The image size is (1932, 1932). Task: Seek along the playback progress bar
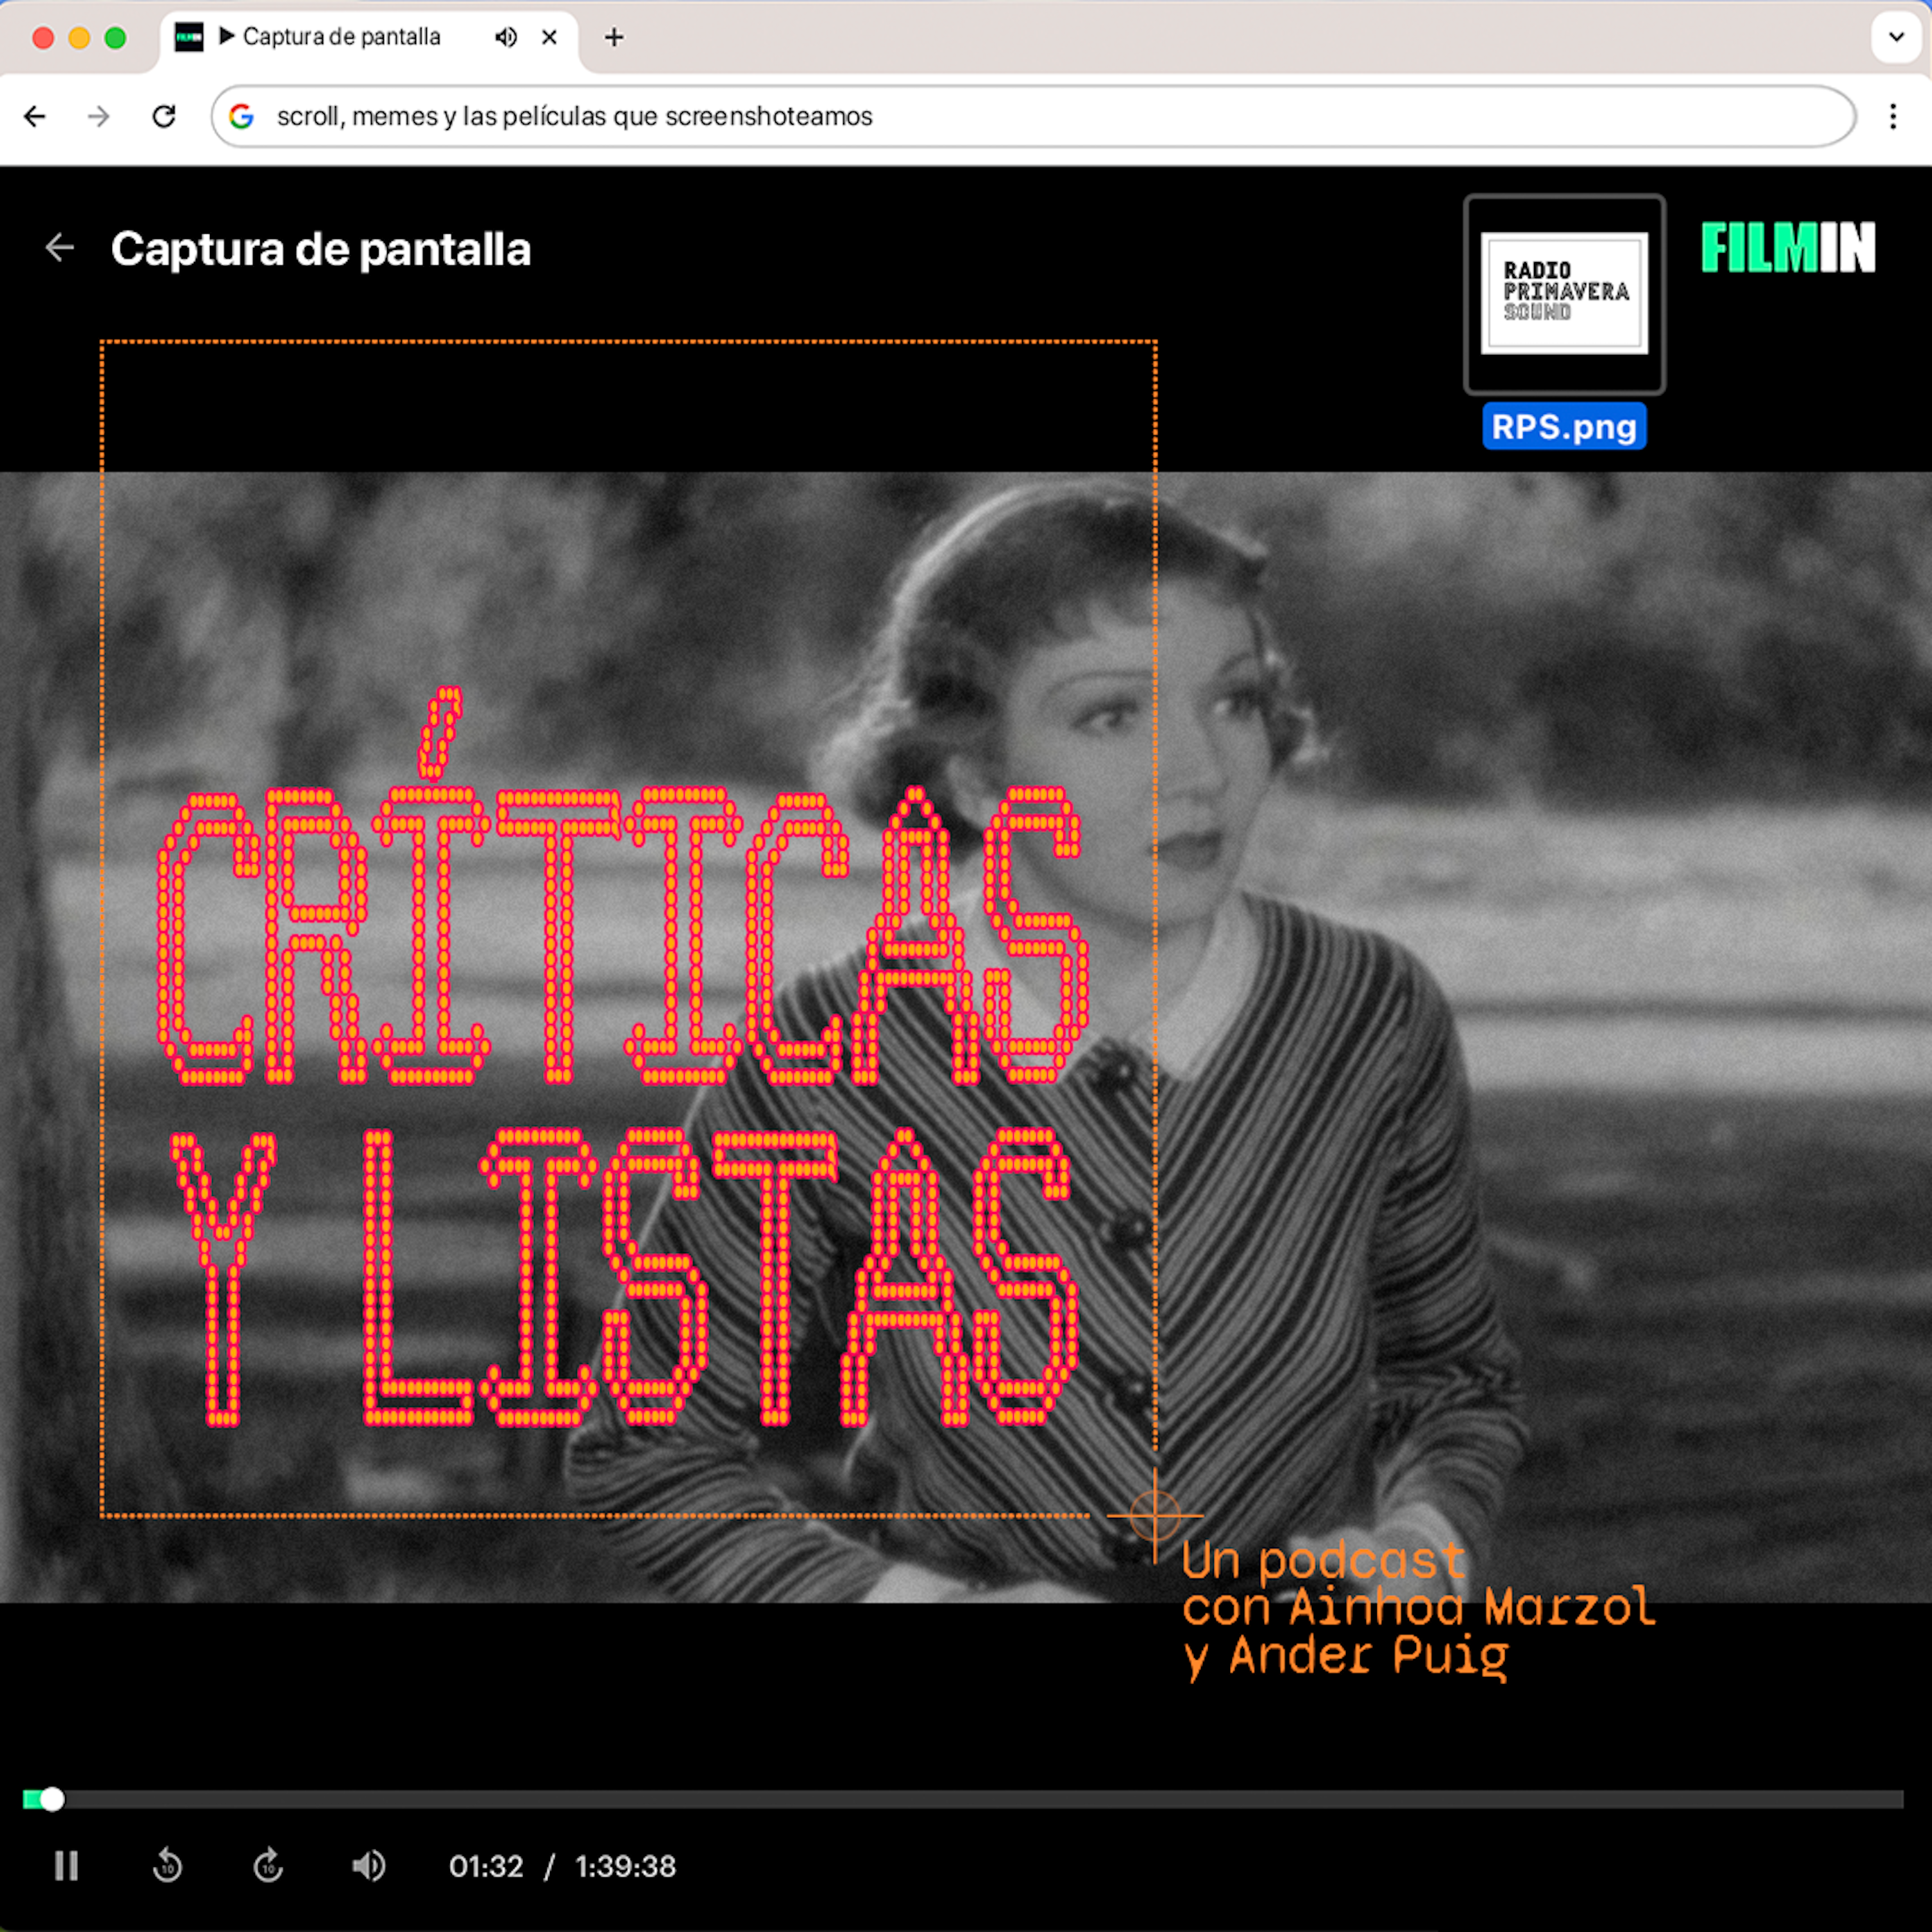[x=963, y=1800]
